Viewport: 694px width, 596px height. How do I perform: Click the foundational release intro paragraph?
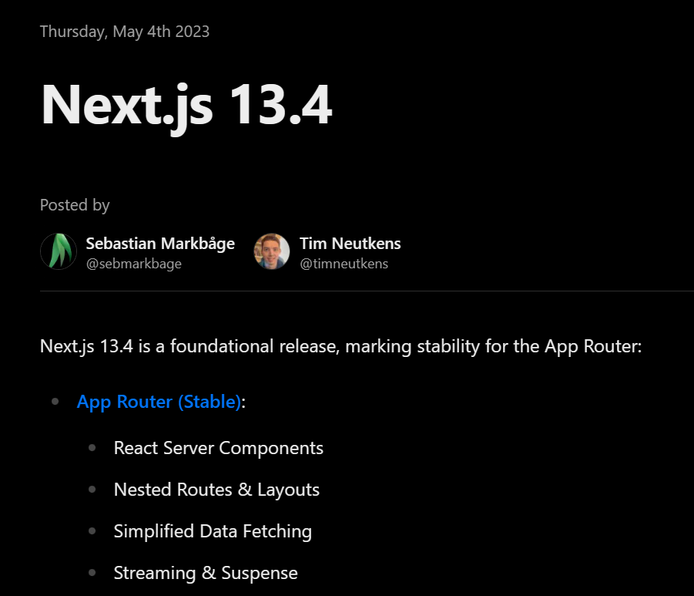pos(340,346)
